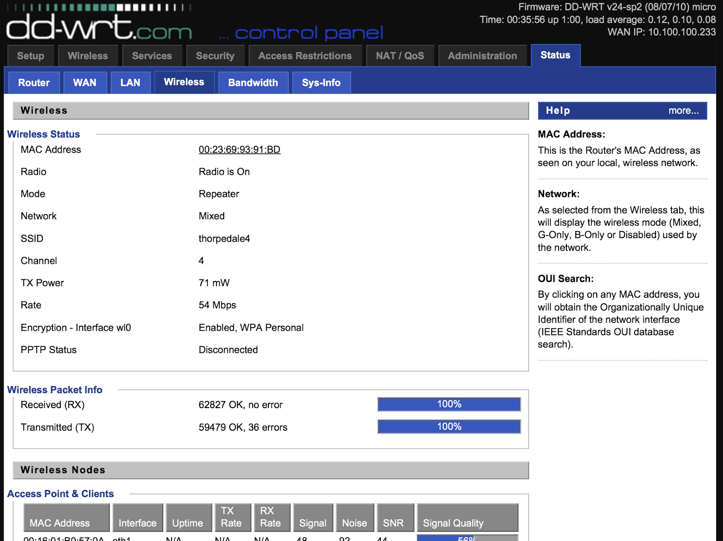
Task: Click the 'MAC Address:' help heading
Action: pos(571,134)
